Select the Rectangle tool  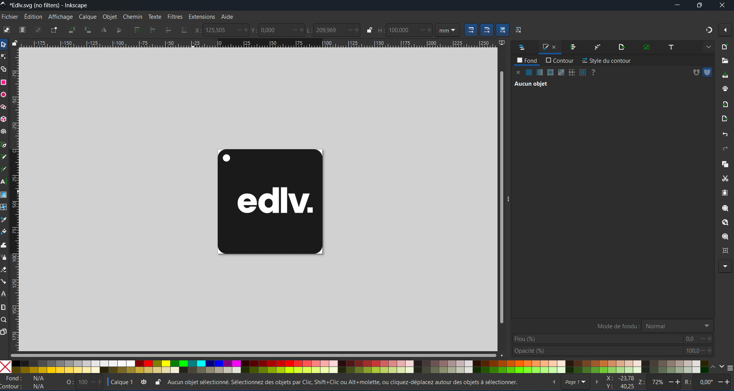point(4,82)
